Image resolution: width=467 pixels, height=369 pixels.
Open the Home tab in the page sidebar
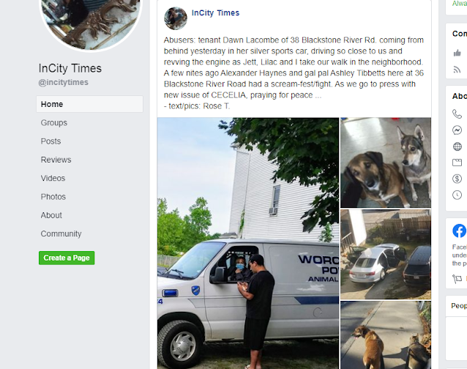pos(89,104)
